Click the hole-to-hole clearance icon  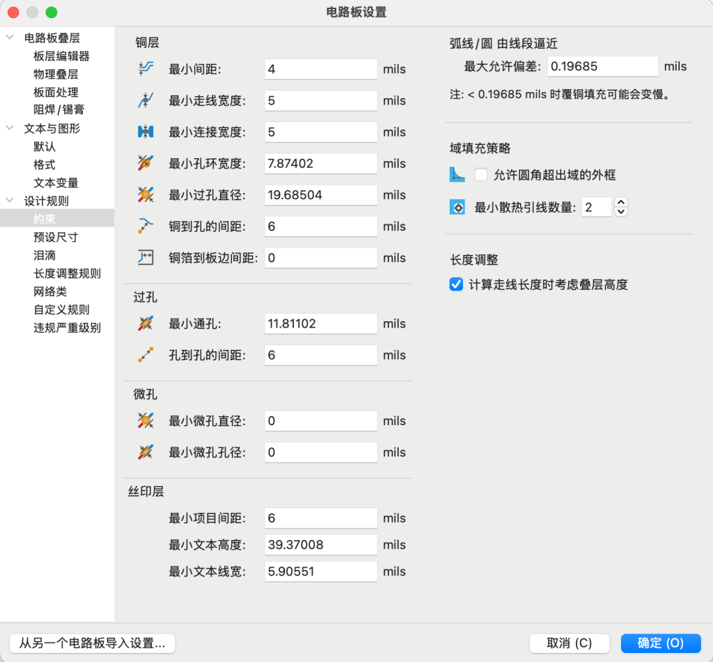tap(144, 355)
